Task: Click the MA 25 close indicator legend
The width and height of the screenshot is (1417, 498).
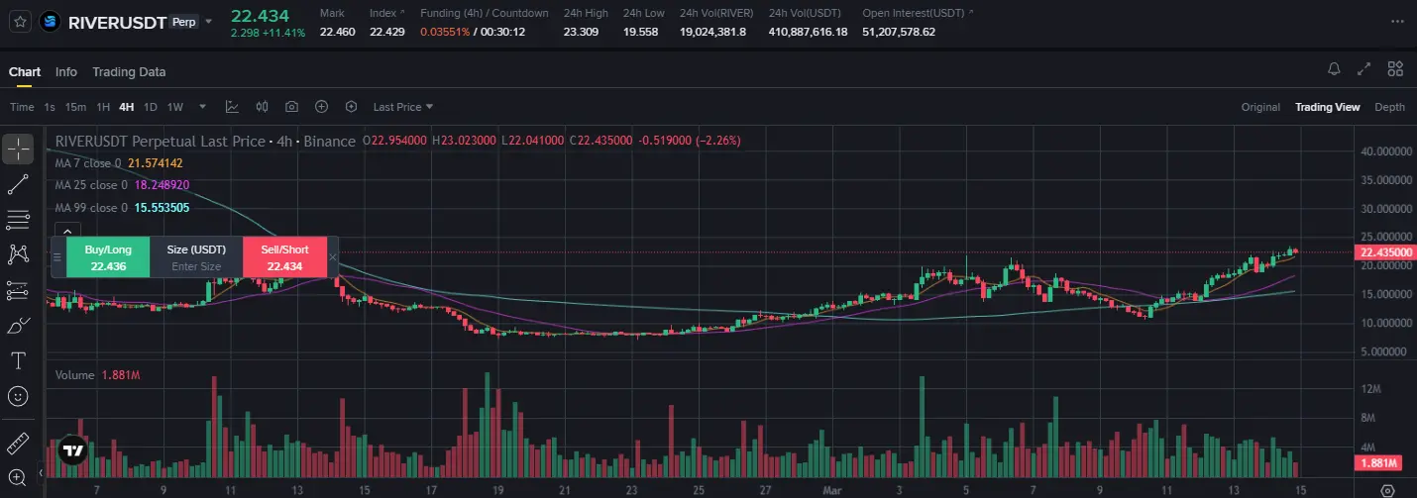Action: point(122,185)
